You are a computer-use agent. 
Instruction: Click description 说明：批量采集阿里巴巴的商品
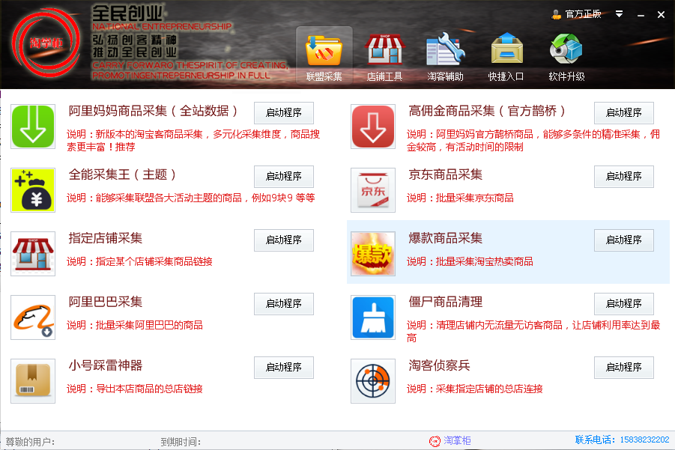pyautogui.click(x=135, y=325)
